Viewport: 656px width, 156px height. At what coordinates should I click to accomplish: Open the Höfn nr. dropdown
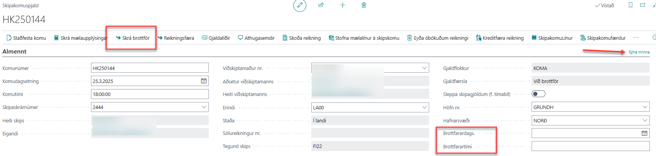click(x=645, y=107)
